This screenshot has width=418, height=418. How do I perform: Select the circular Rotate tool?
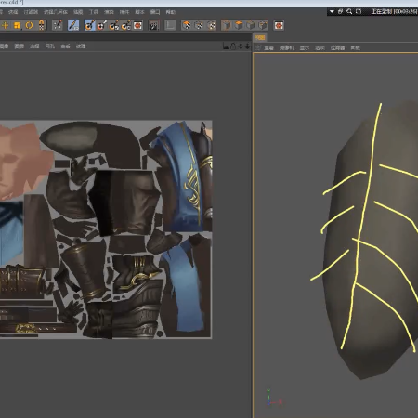click(x=30, y=25)
